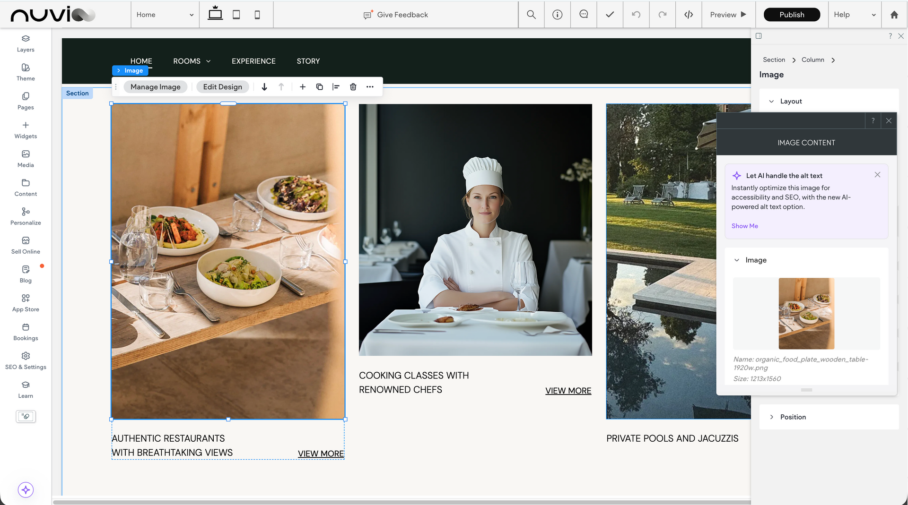
Task: Switch to tablet preview mode
Action: (x=236, y=15)
